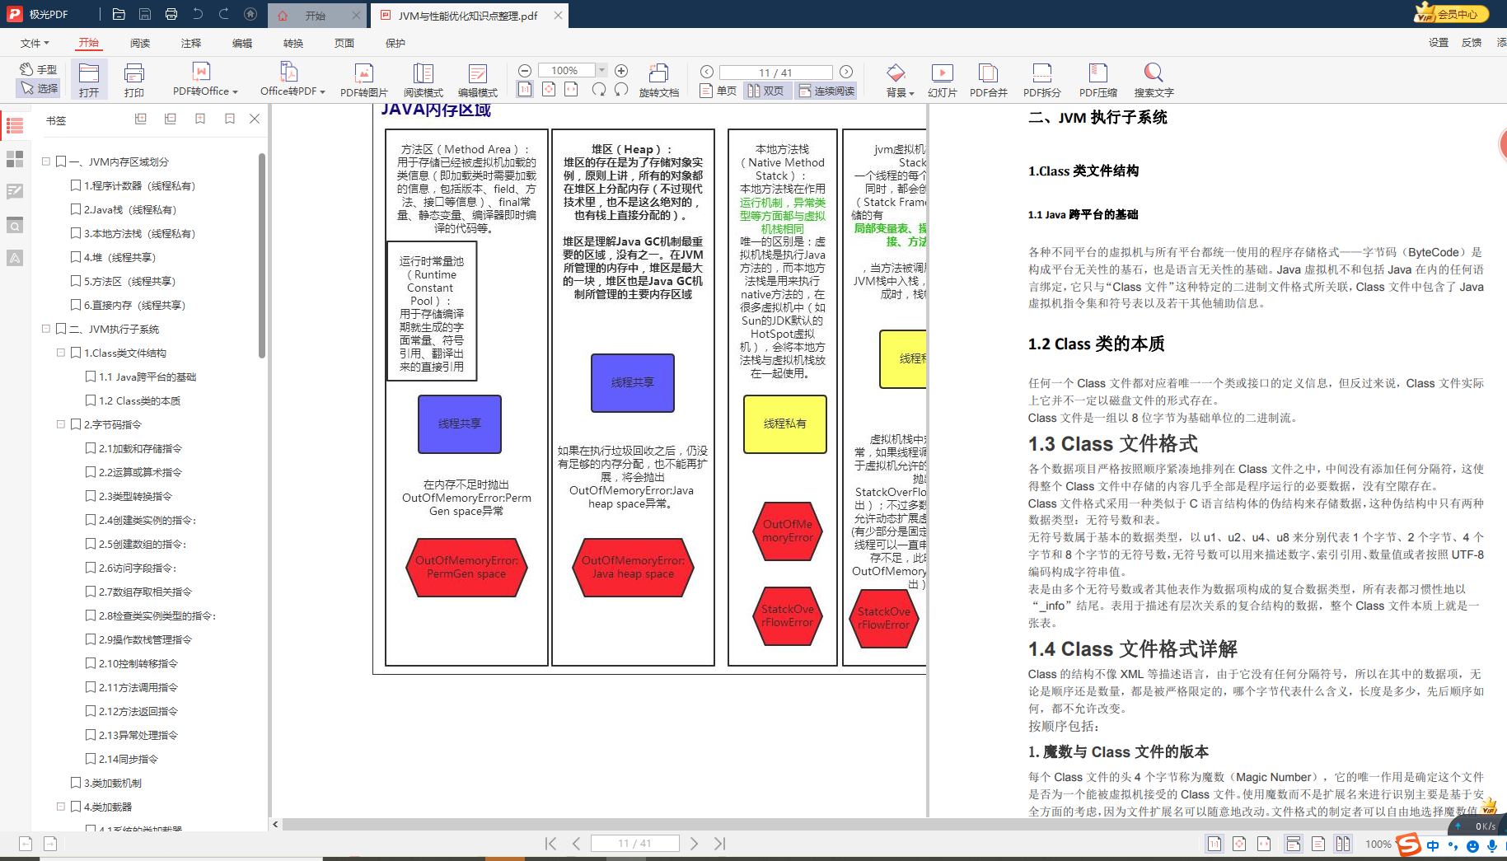Open the 会员中心 member center button
Image resolution: width=1507 pixels, height=861 pixels.
tap(1450, 14)
